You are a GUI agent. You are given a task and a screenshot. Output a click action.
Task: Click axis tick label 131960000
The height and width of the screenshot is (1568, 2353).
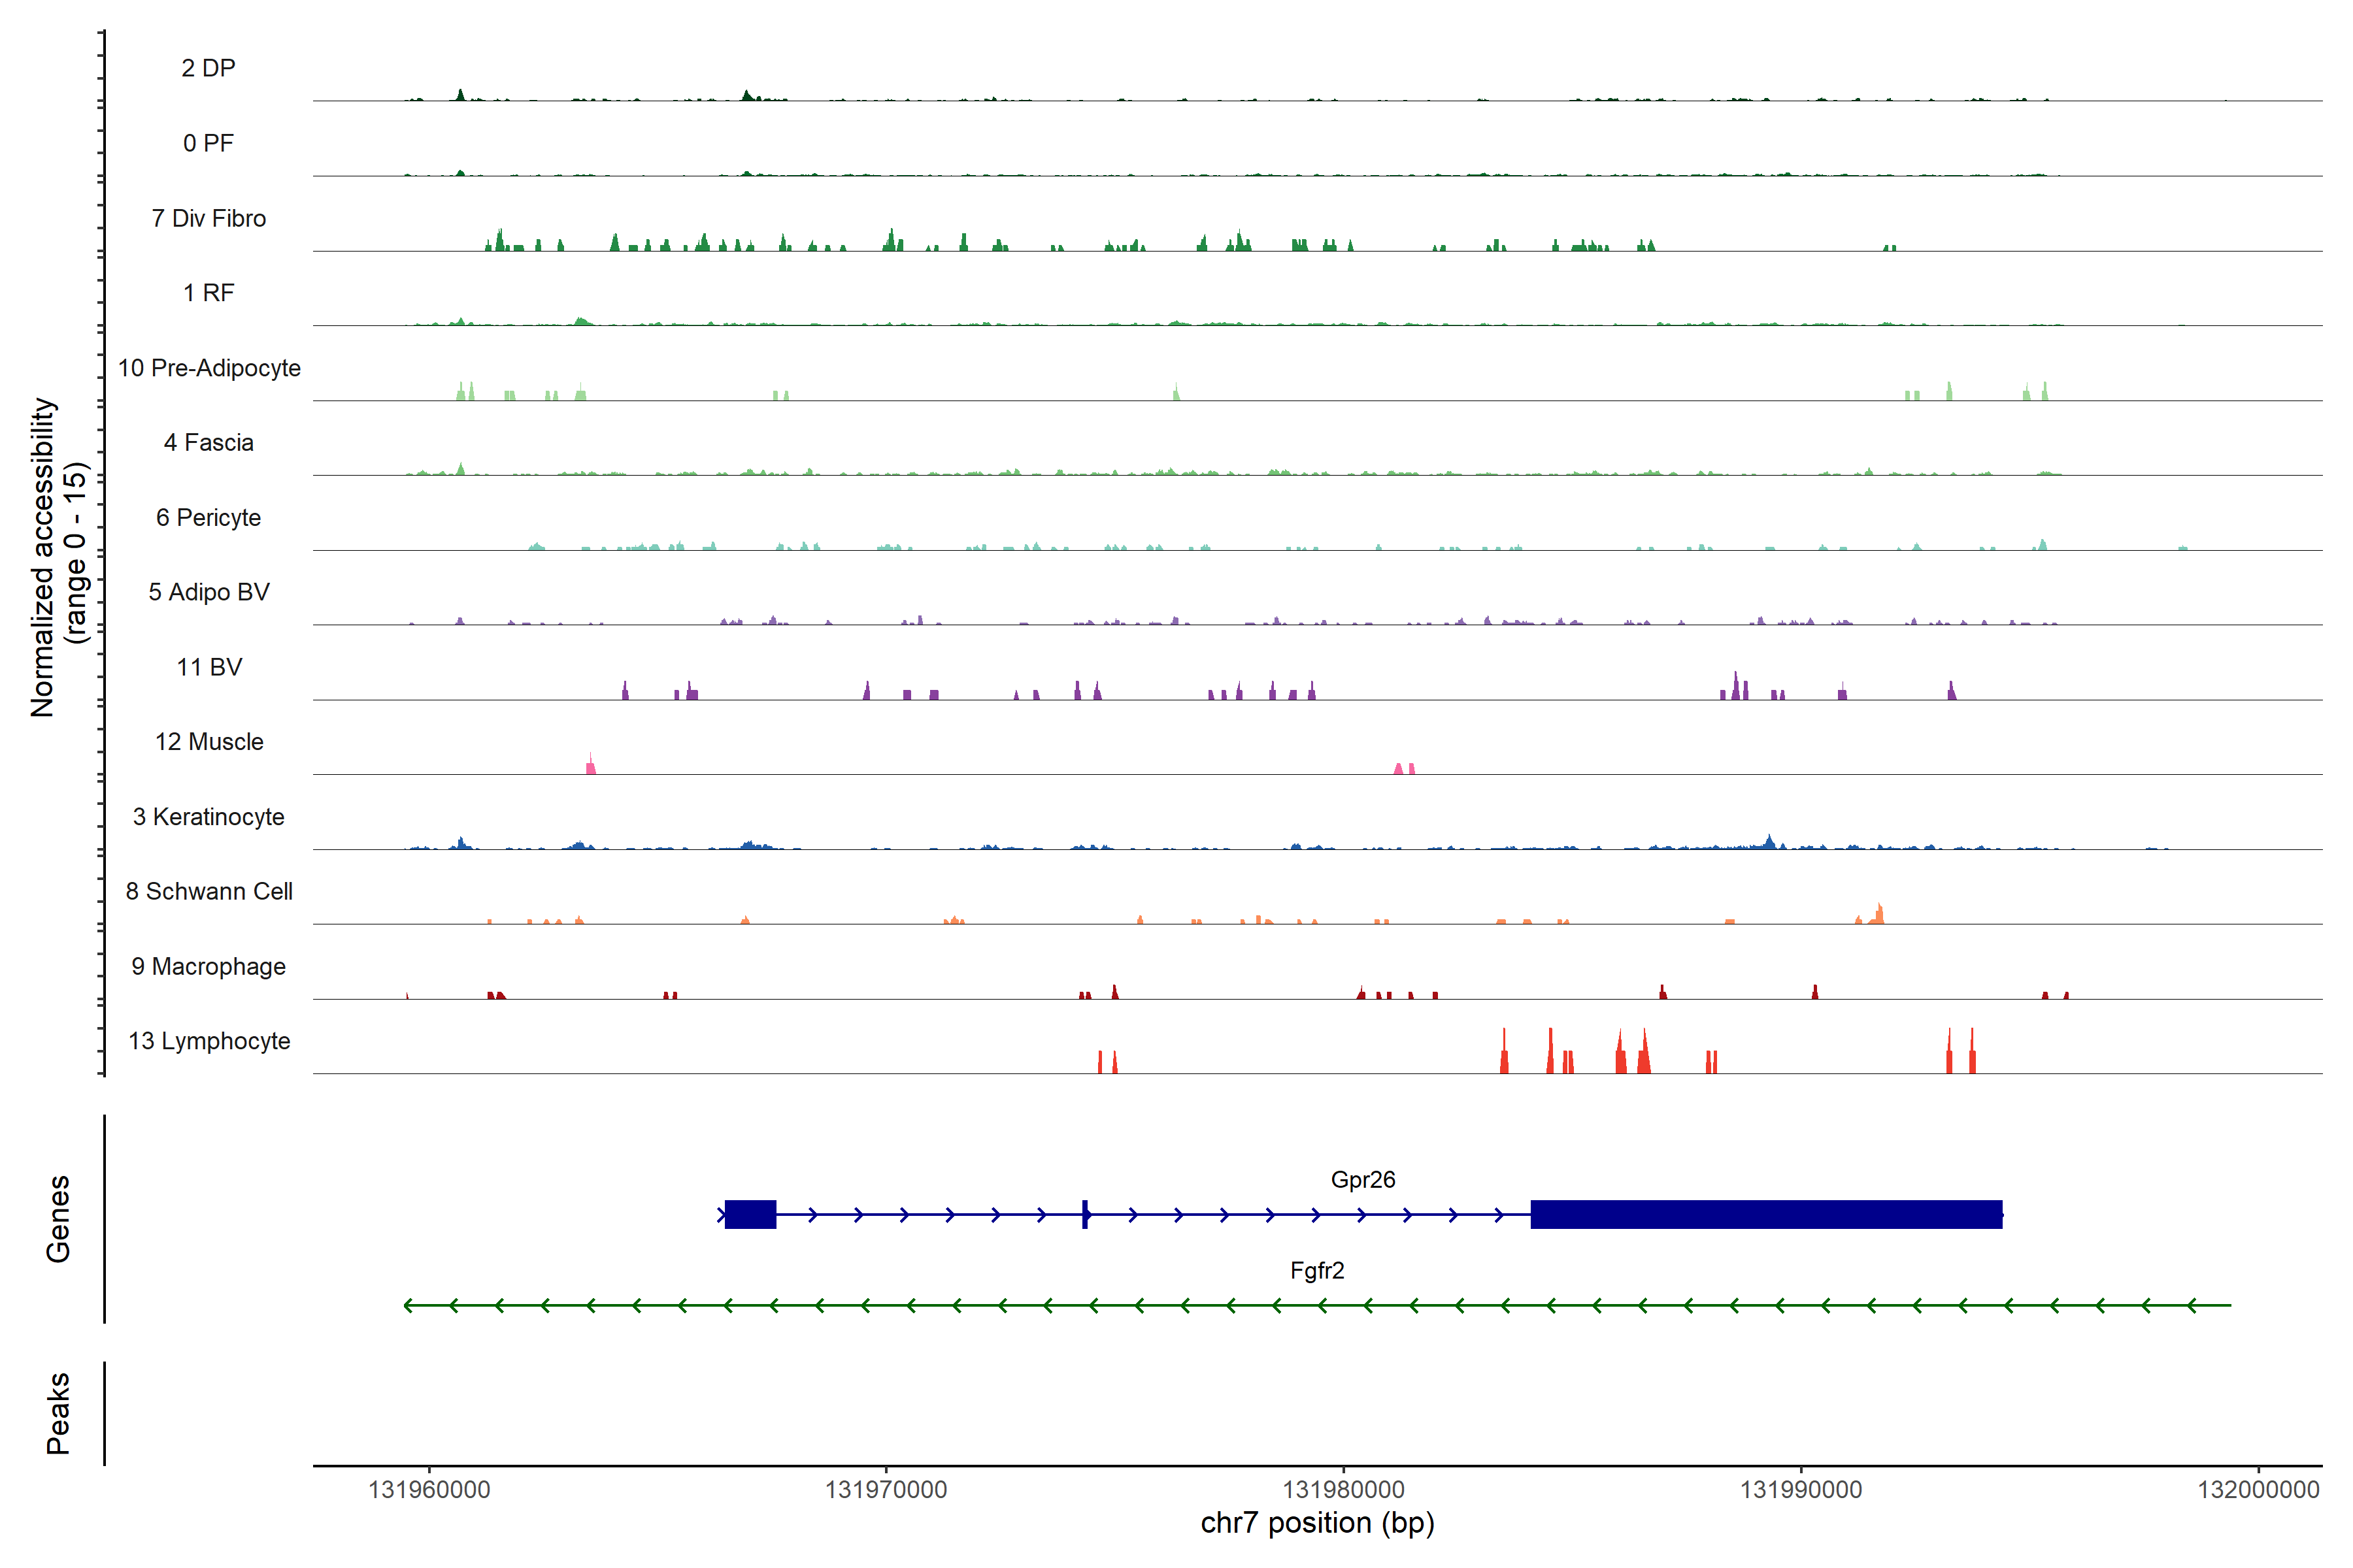click(429, 1489)
